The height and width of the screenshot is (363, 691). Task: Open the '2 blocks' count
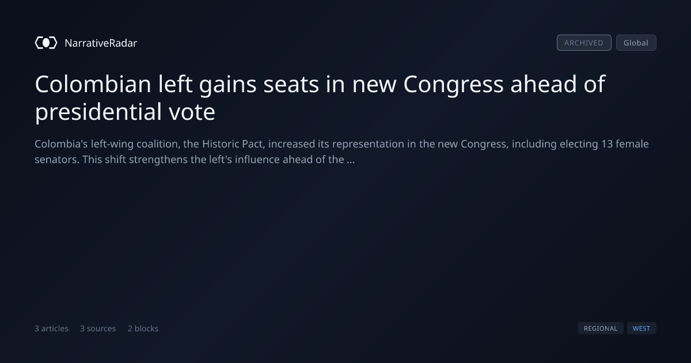point(143,328)
